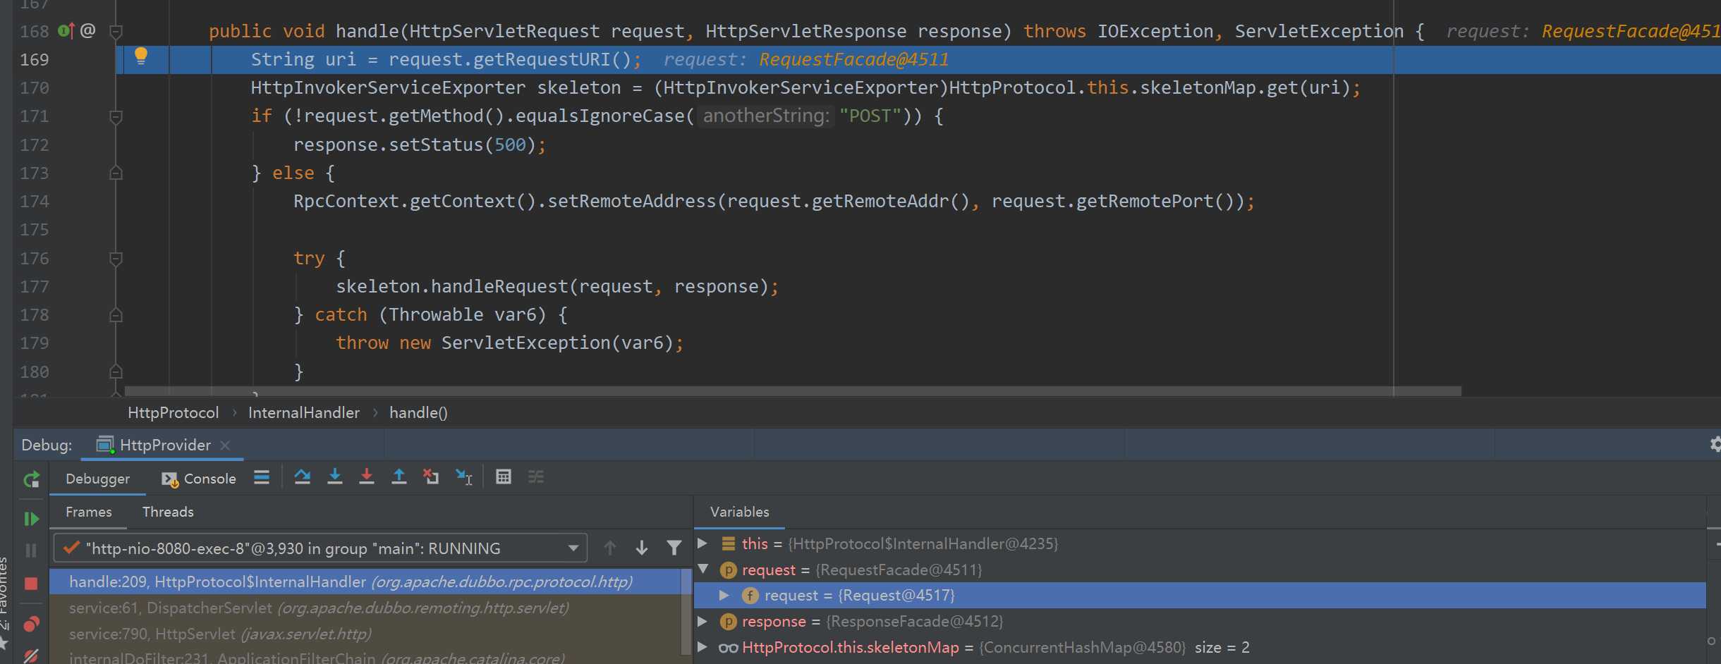Switch to the Console tab
The image size is (1721, 664).
click(x=199, y=479)
